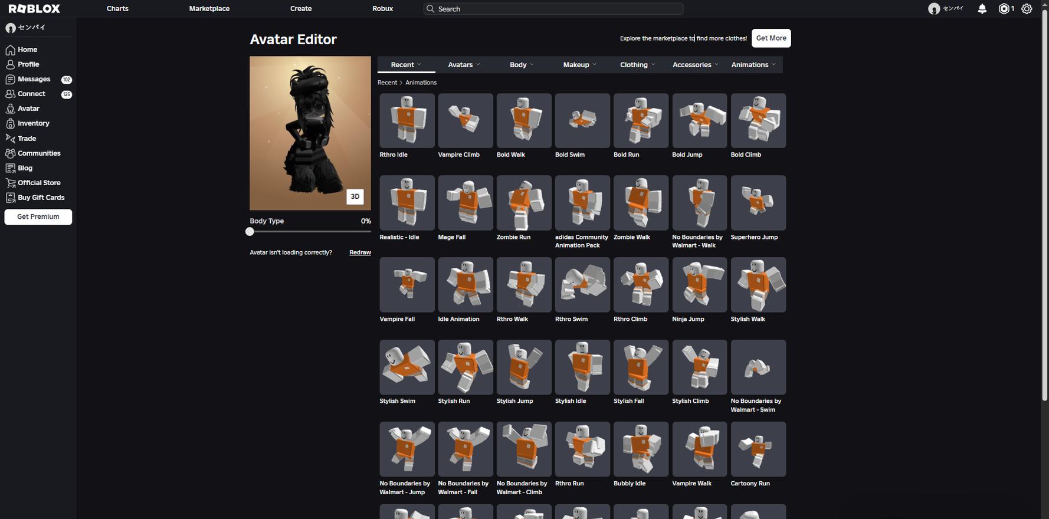
Task: Click the Redraw link
Action: (360, 252)
